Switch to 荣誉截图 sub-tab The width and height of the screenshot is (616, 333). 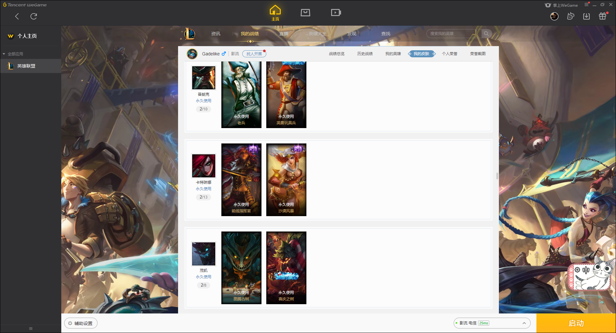(478, 54)
